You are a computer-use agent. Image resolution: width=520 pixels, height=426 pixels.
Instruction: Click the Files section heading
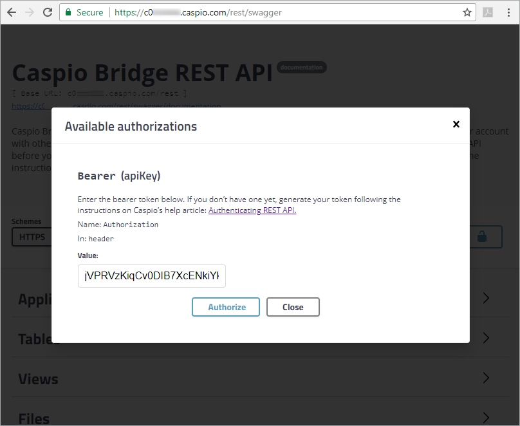pos(34,419)
